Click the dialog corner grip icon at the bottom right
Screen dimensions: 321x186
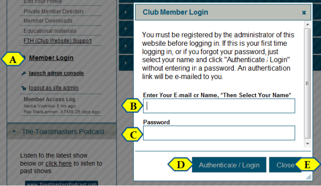point(309,177)
